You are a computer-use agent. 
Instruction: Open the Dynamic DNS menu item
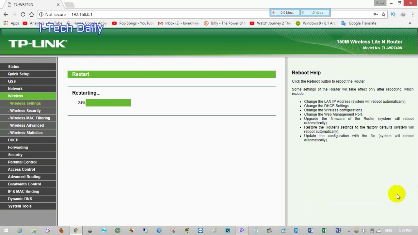(x=28, y=199)
